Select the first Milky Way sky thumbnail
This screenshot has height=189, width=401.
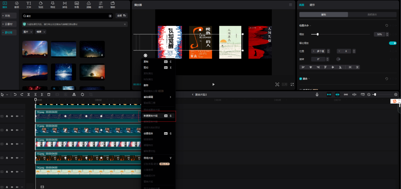[x=35, y=49]
